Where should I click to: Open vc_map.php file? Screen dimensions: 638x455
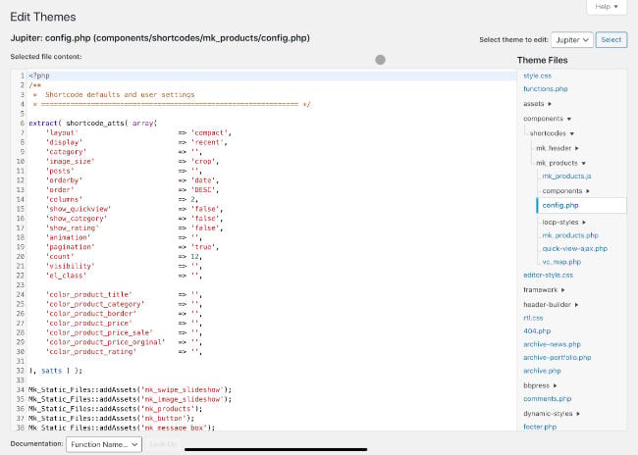tap(561, 262)
